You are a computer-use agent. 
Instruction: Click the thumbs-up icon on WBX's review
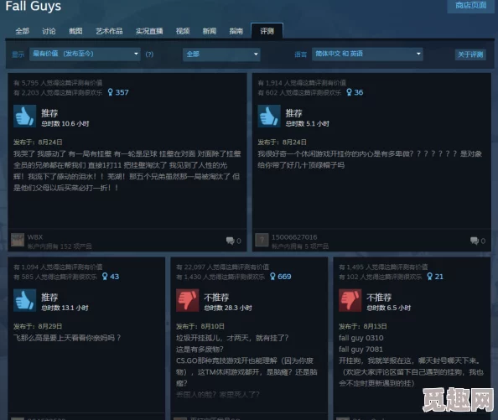coord(25,117)
